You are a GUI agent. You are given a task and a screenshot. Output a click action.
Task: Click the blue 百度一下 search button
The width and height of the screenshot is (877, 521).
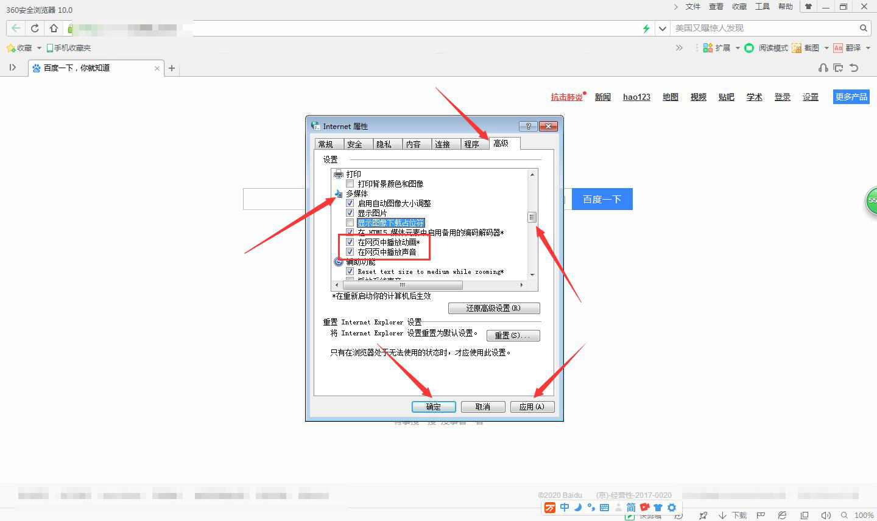pyautogui.click(x=602, y=199)
